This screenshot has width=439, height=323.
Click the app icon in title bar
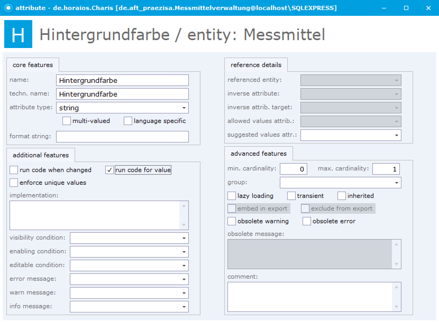tap(8, 8)
